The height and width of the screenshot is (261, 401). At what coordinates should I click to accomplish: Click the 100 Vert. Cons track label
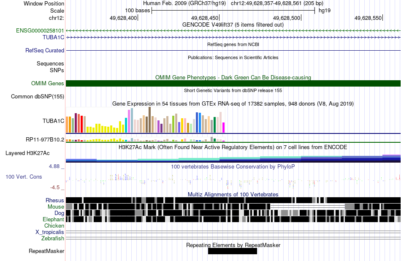24,177
